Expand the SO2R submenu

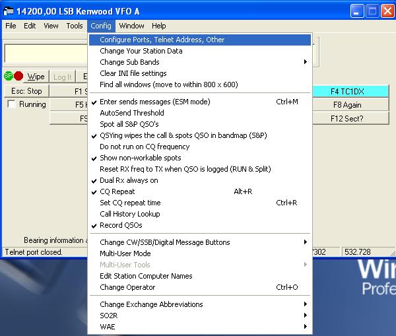tap(200, 316)
